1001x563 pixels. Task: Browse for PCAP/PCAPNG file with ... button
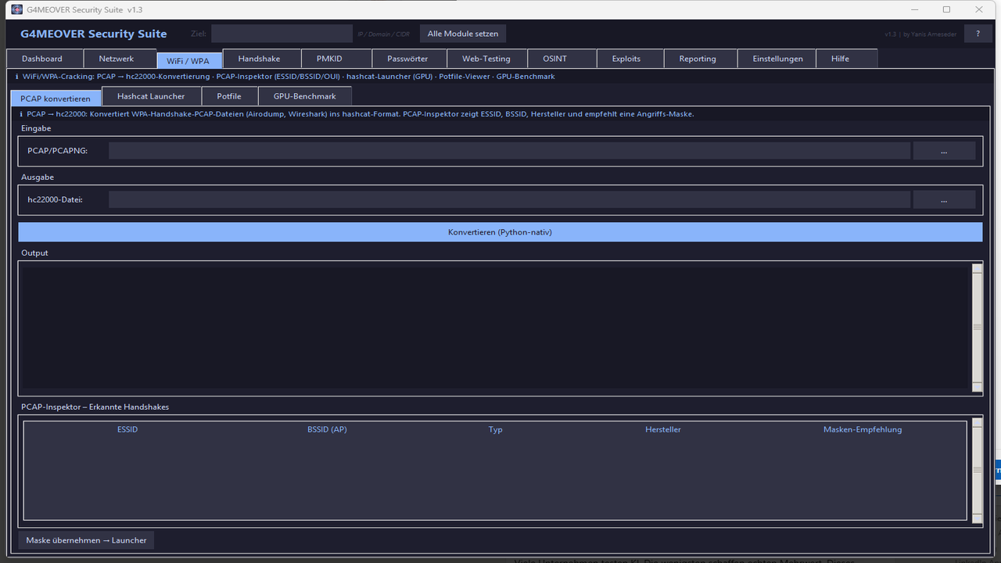pos(944,151)
